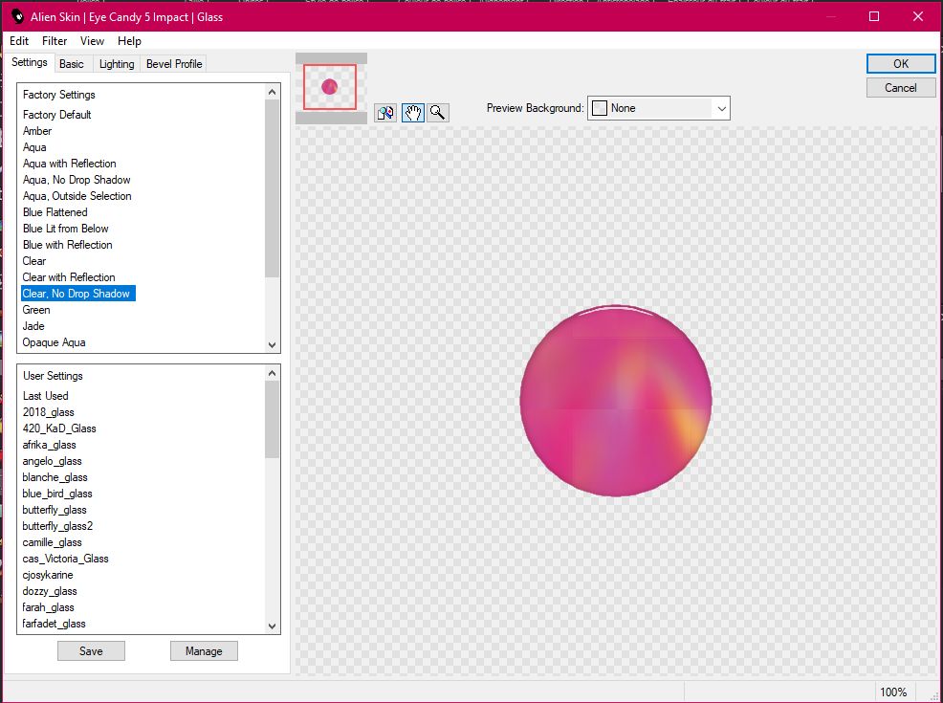943x703 pixels.
Task: Click the Save settings button
Action: point(92,651)
